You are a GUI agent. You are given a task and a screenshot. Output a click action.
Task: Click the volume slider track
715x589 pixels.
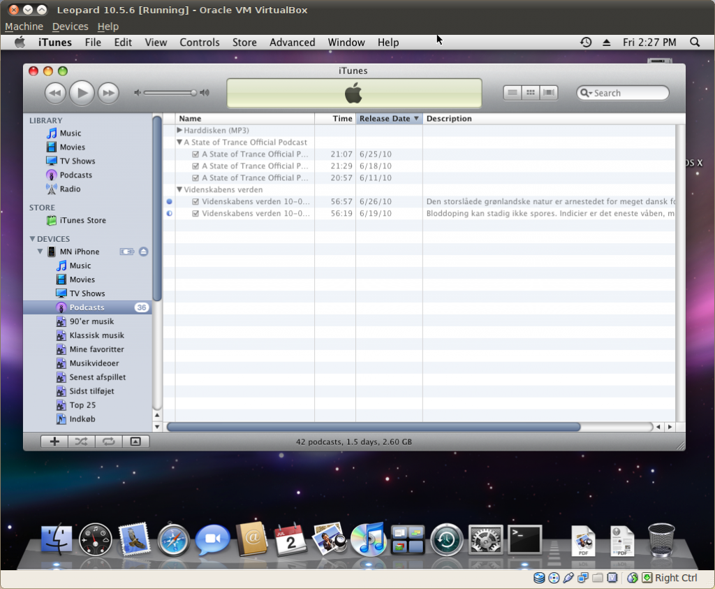pos(169,93)
